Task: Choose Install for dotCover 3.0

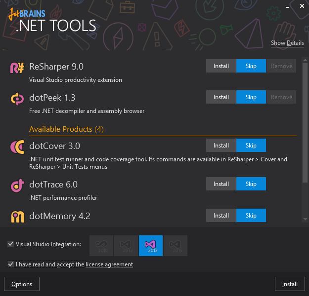Action: point(221,146)
